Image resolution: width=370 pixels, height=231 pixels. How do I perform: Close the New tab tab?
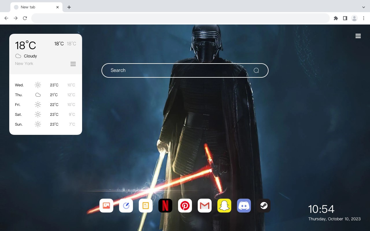pyautogui.click(x=58, y=7)
